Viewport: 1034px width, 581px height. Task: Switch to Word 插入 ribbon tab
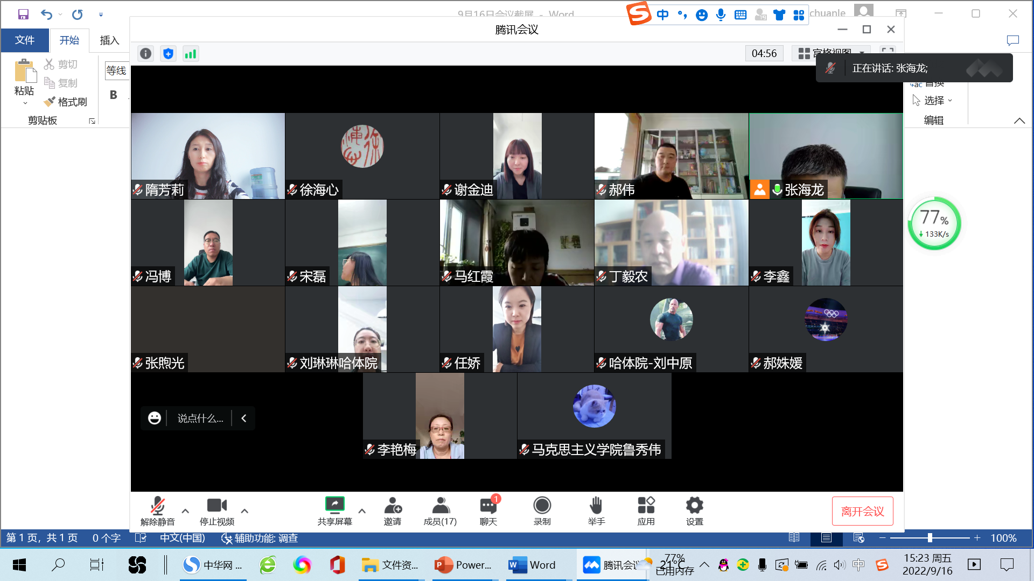109,40
